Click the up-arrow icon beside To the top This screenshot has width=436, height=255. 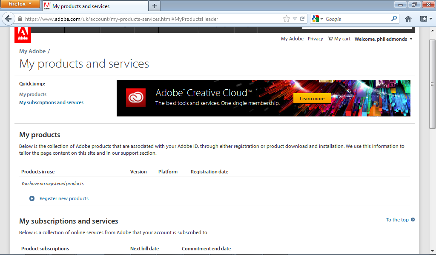pyautogui.click(x=413, y=219)
